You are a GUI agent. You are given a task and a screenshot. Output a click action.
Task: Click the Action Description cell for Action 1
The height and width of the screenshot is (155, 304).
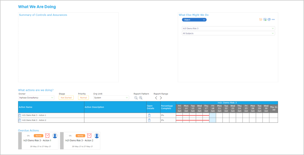(115, 115)
